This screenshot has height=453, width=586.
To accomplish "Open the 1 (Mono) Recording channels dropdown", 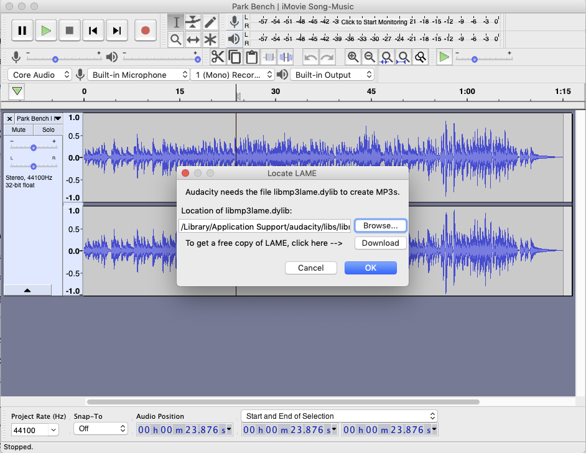I will (x=233, y=75).
